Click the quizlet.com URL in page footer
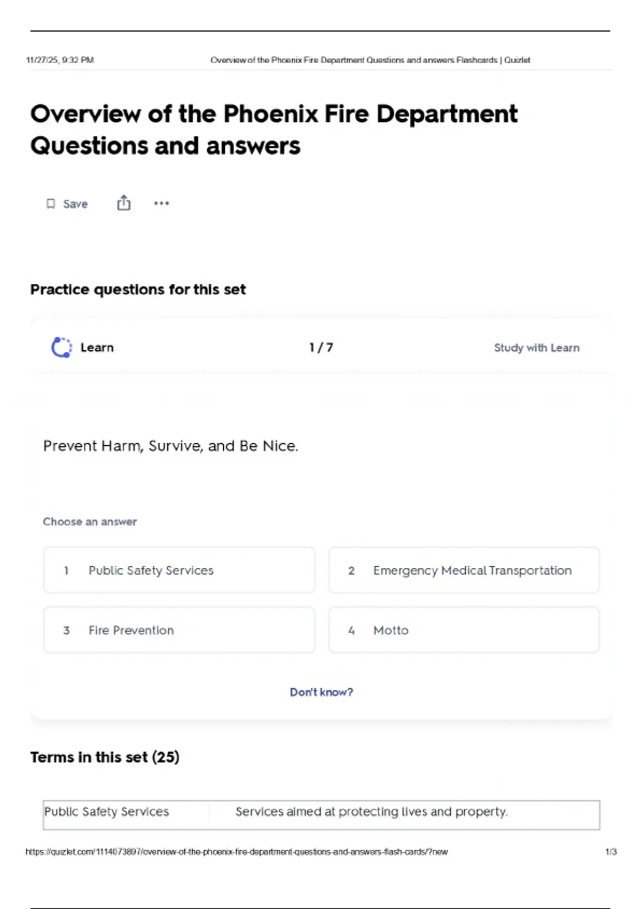 [237, 852]
